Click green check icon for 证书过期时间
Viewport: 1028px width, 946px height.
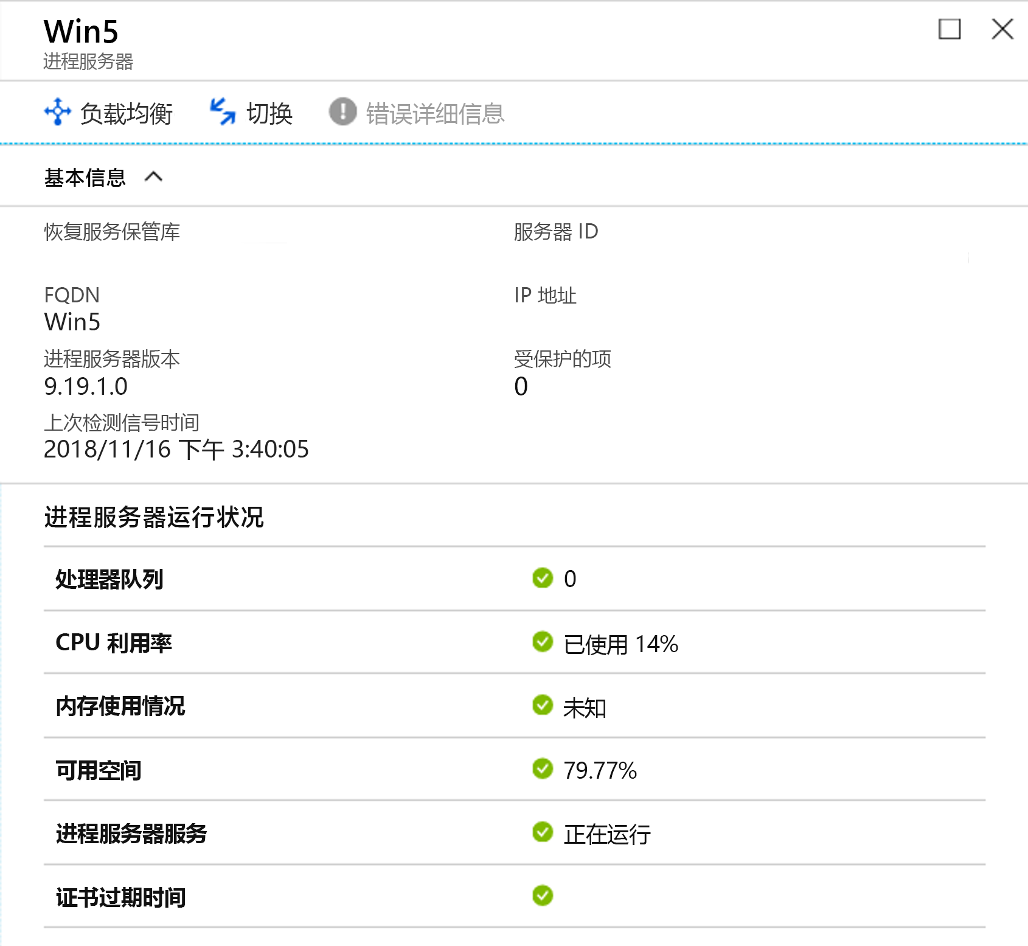pos(543,896)
